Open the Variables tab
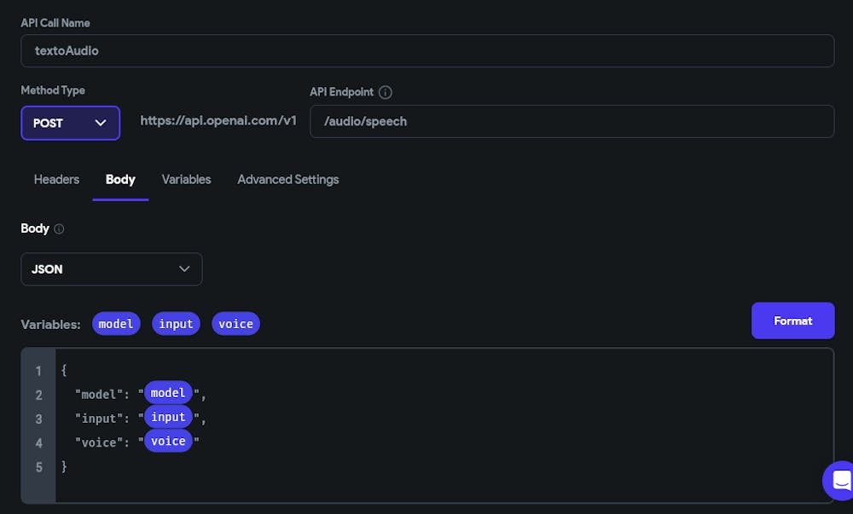The height and width of the screenshot is (514, 853). click(186, 179)
